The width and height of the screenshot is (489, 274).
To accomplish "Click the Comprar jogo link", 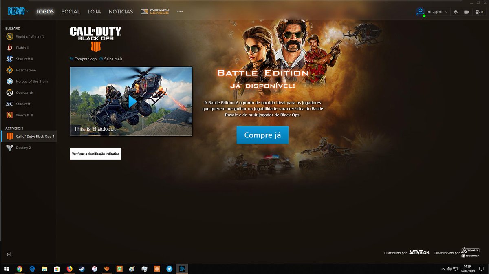I will (83, 59).
